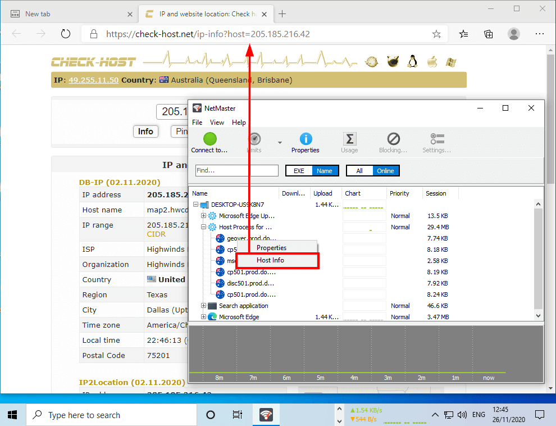This screenshot has height=426, width=556.
Task: Click the CIDR link under IP range
Action: click(156, 234)
